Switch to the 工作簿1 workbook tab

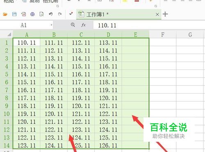pyautogui.click(x=118, y=14)
